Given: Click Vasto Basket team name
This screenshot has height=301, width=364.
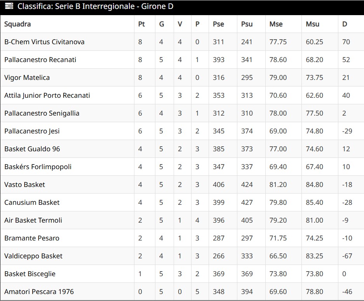Looking at the screenshot, I should 25,185.
